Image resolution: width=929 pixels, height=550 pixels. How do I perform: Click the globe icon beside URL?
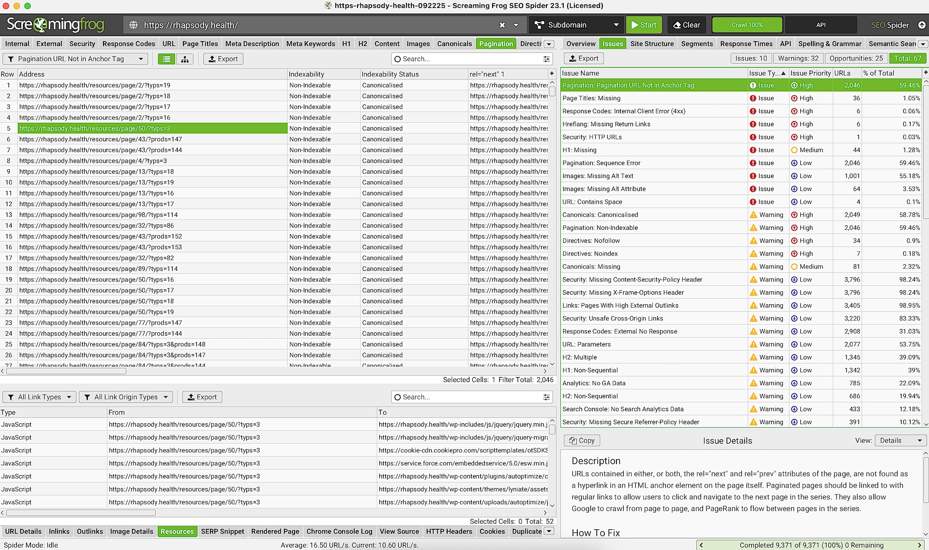tap(134, 25)
